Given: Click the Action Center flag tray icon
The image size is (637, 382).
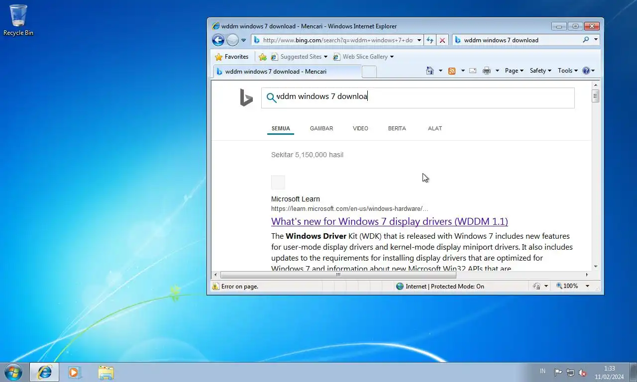Looking at the screenshot, I should [x=558, y=372].
